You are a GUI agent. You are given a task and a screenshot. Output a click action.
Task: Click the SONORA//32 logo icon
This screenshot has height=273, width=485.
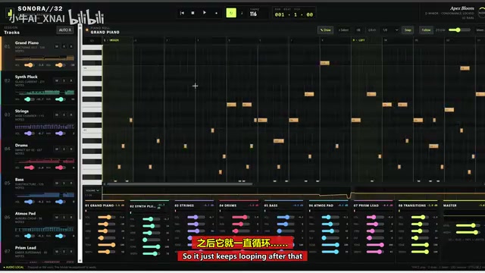[x=10, y=14]
